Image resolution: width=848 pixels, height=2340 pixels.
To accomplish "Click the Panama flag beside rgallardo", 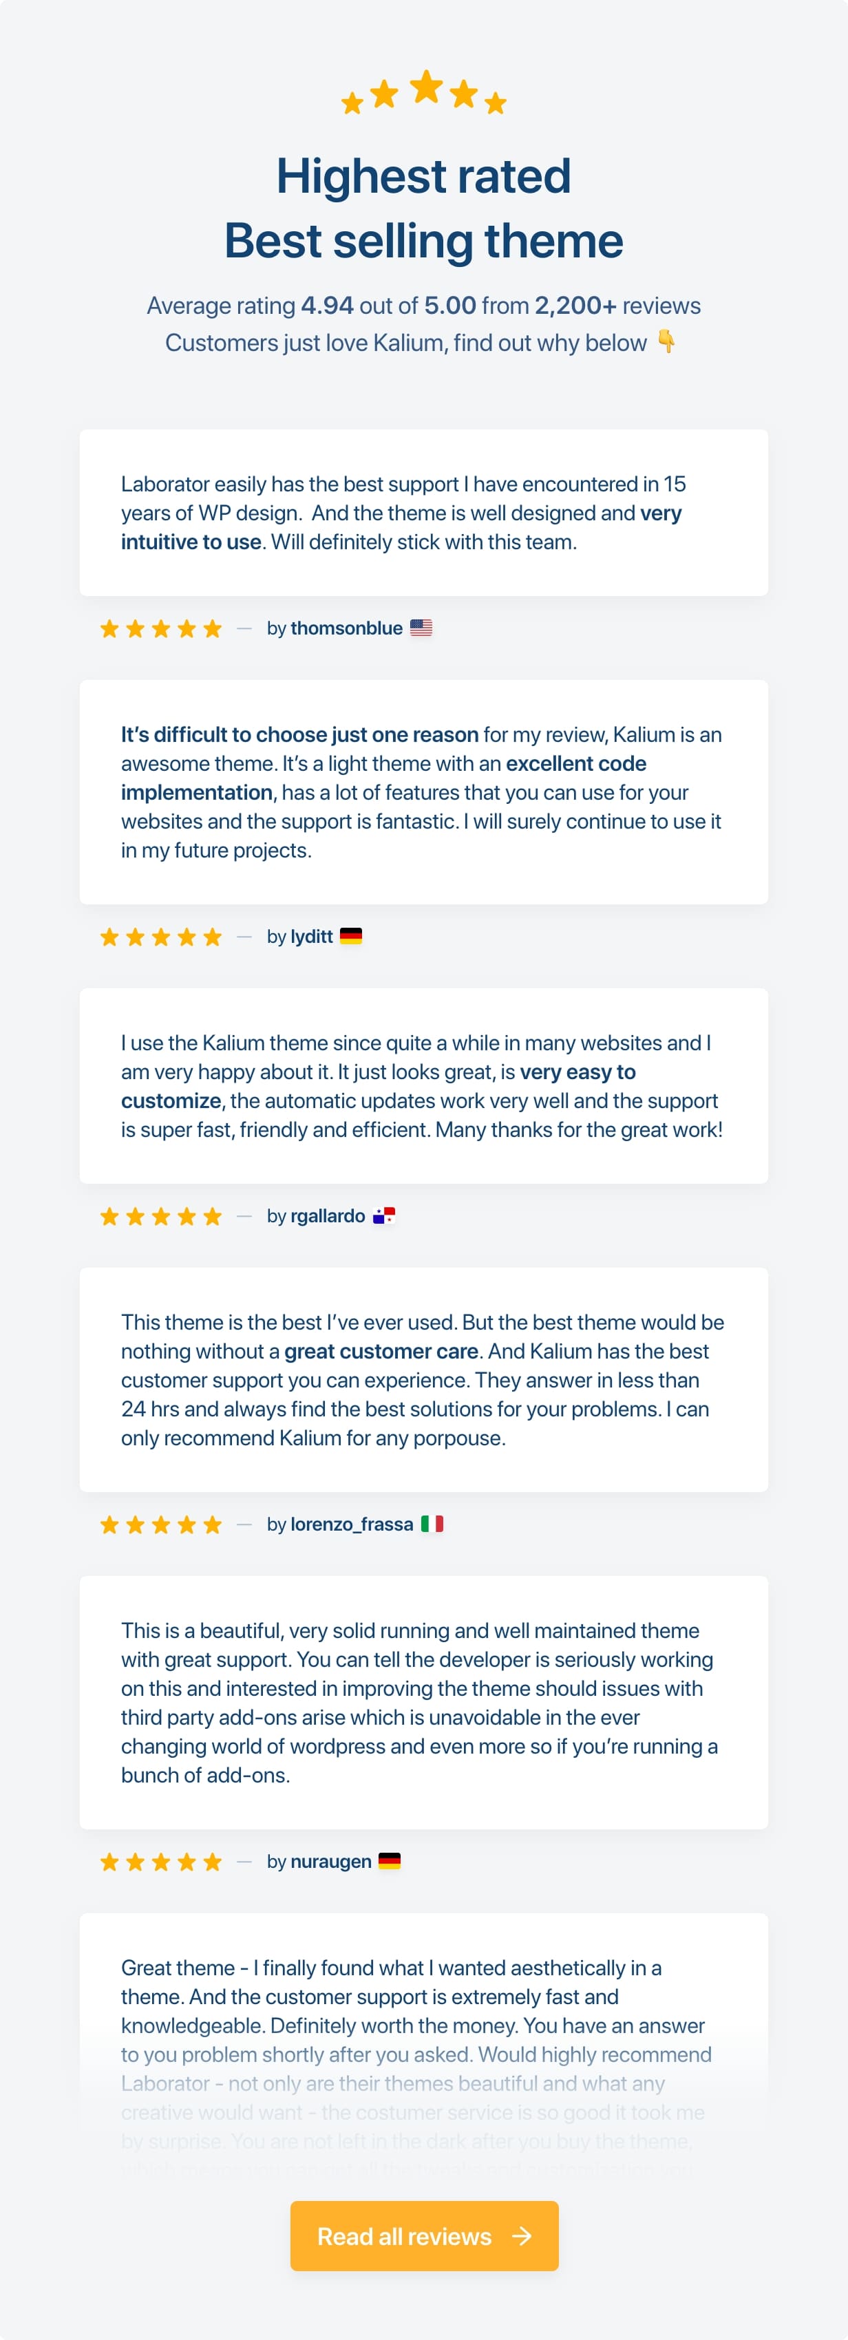I will tap(385, 1215).
